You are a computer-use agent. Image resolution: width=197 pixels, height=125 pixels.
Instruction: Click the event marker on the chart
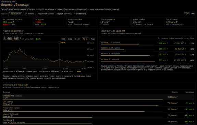coord(63,42)
